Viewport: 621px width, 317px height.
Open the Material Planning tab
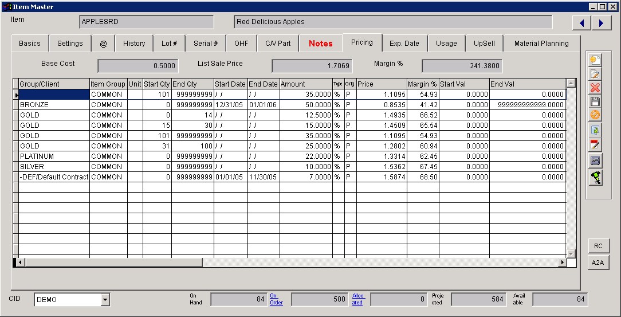pos(541,44)
